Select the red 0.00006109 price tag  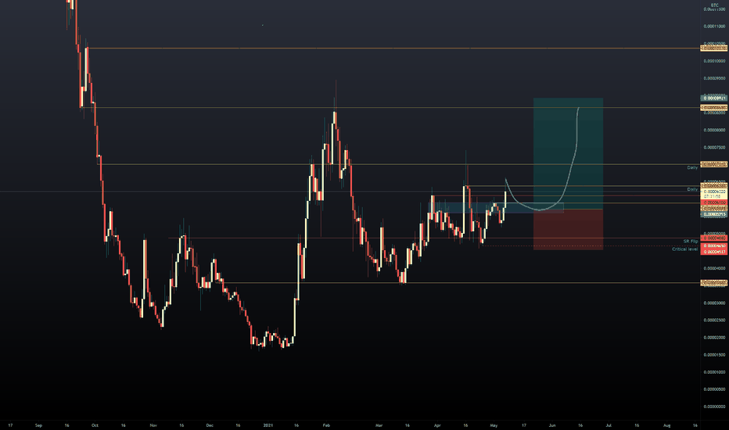[x=713, y=202]
